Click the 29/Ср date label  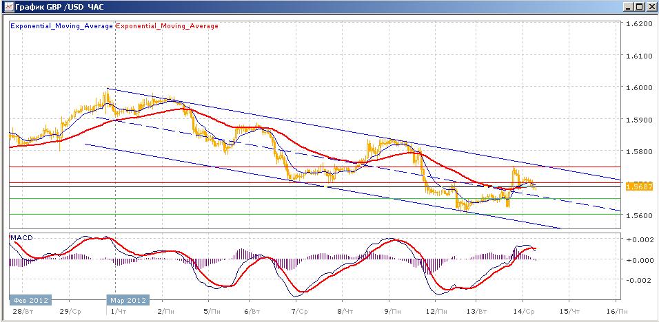point(70,312)
